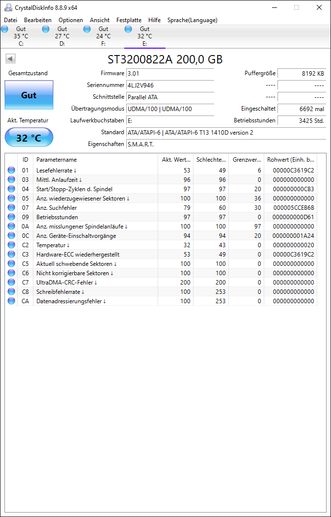This screenshot has width=331, height=517.
Task: Click the Schnittstelle field Parallel ATA
Action: point(170,97)
